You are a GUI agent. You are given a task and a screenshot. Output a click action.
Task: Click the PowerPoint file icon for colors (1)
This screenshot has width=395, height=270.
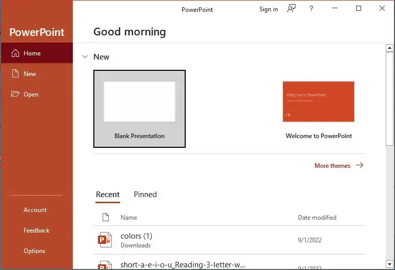point(105,240)
